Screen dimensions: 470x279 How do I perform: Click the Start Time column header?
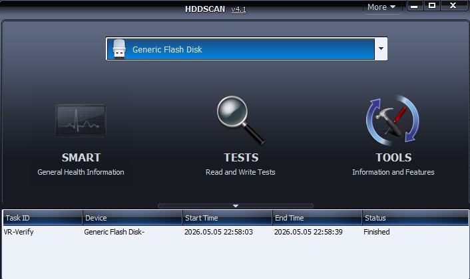(x=227, y=218)
